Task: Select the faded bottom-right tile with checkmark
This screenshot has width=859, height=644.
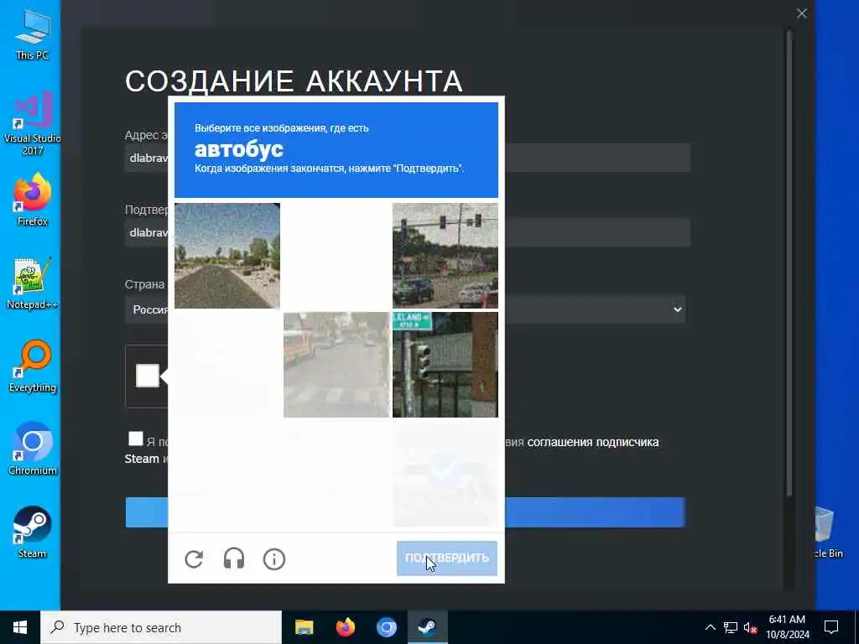Action: click(445, 474)
